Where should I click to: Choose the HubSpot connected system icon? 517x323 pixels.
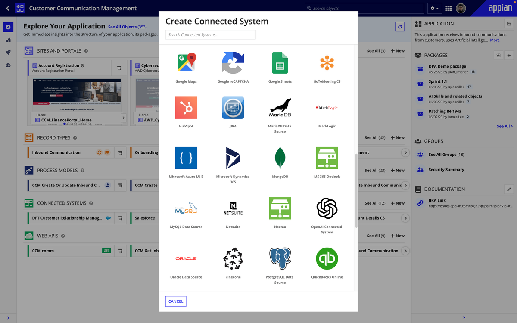pyautogui.click(x=186, y=108)
